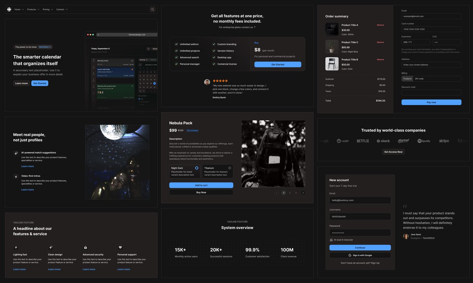Open the 120 reviews link
The image size is (473, 283).
pyautogui.click(x=192, y=130)
